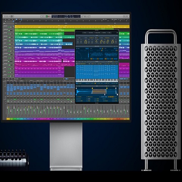
Task: Click the red Record button in transport
Action: pyautogui.click(x=49, y=16)
